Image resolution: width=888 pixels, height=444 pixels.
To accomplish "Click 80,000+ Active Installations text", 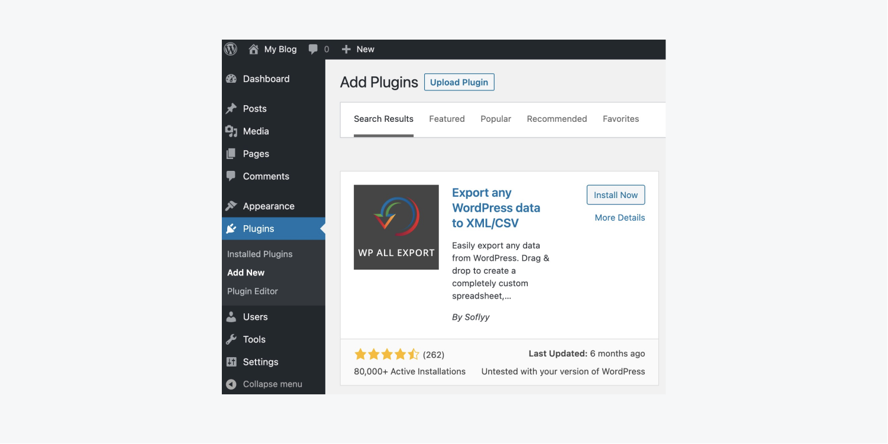I will click(x=409, y=372).
